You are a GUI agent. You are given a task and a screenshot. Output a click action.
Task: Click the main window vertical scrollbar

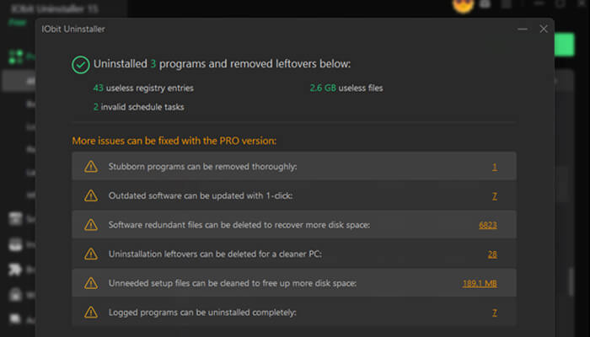pos(571,281)
